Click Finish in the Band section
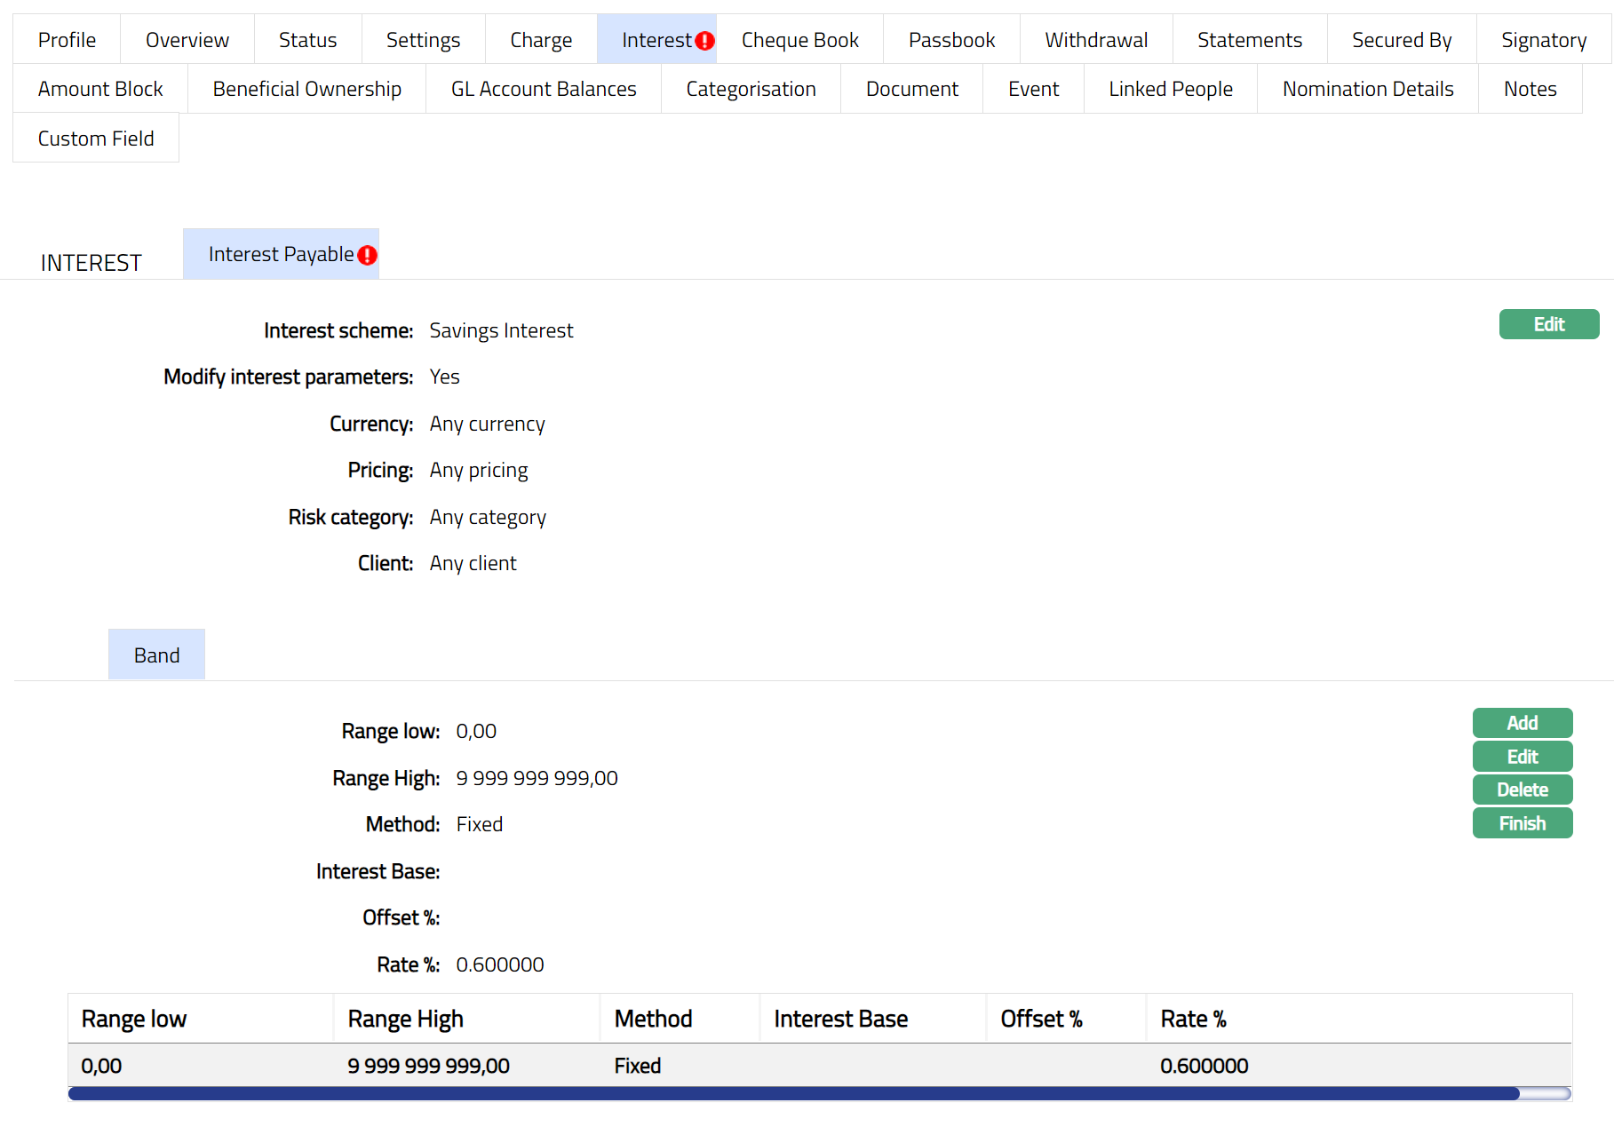This screenshot has height=1127, width=1614. (x=1522, y=823)
